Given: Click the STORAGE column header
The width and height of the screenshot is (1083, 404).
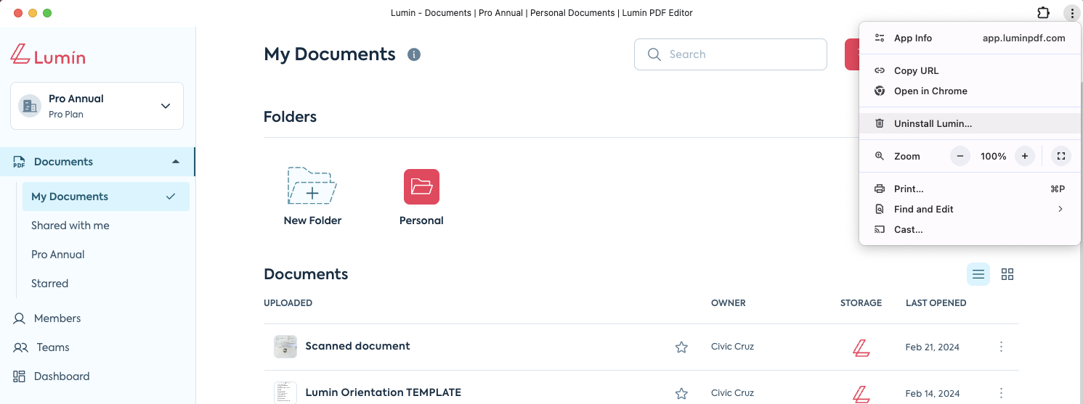Looking at the screenshot, I should pyautogui.click(x=861, y=303).
